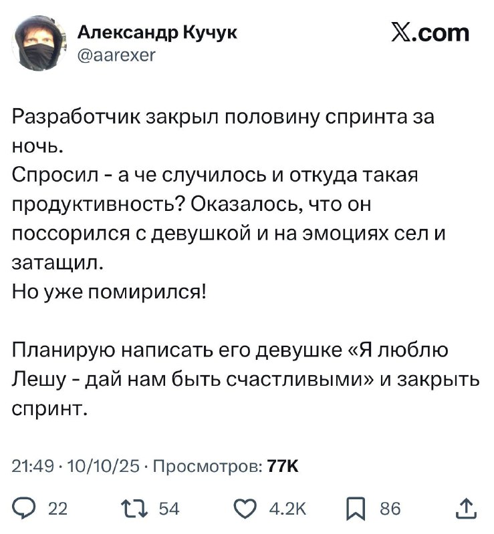Click the reply speech bubble icon
Image resolution: width=494 pixels, height=534 pixels.
(25, 509)
